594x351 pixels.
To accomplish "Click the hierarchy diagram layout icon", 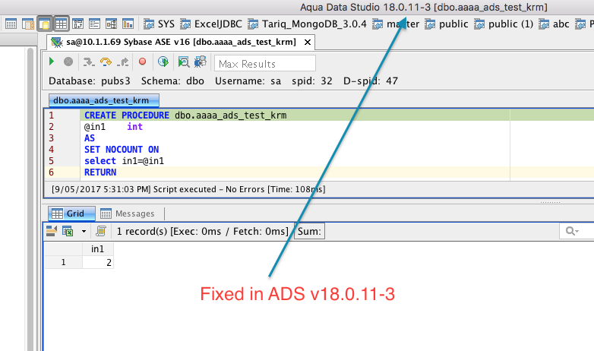I will [111, 24].
